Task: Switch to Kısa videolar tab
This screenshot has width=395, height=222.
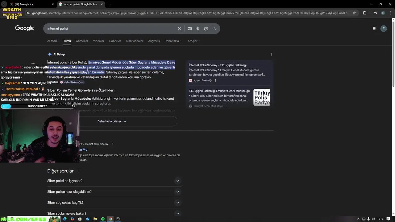Action: coord(135,41)
